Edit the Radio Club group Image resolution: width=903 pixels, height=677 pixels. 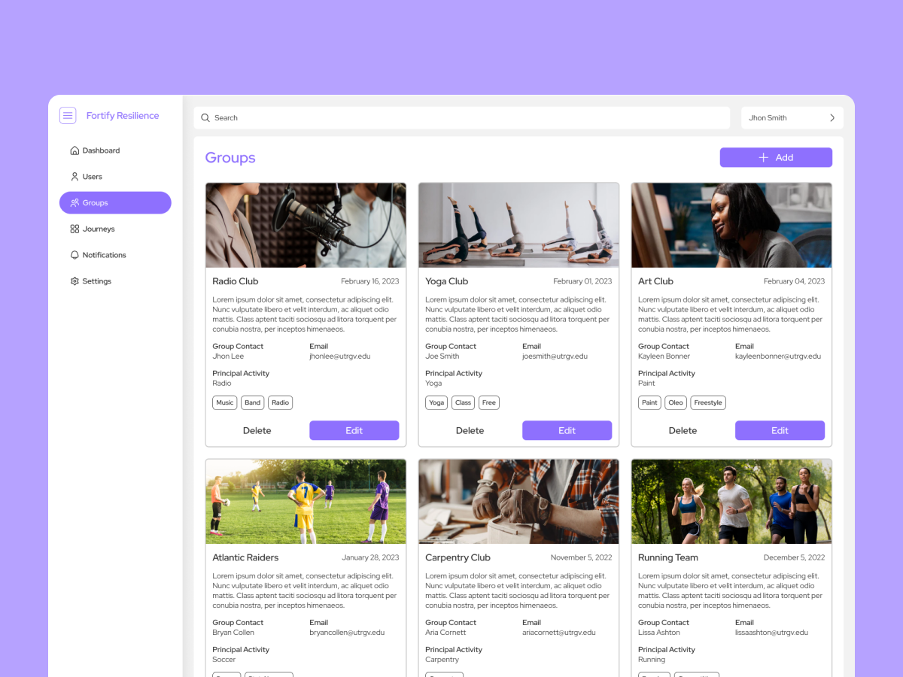(x=354, y=430)
